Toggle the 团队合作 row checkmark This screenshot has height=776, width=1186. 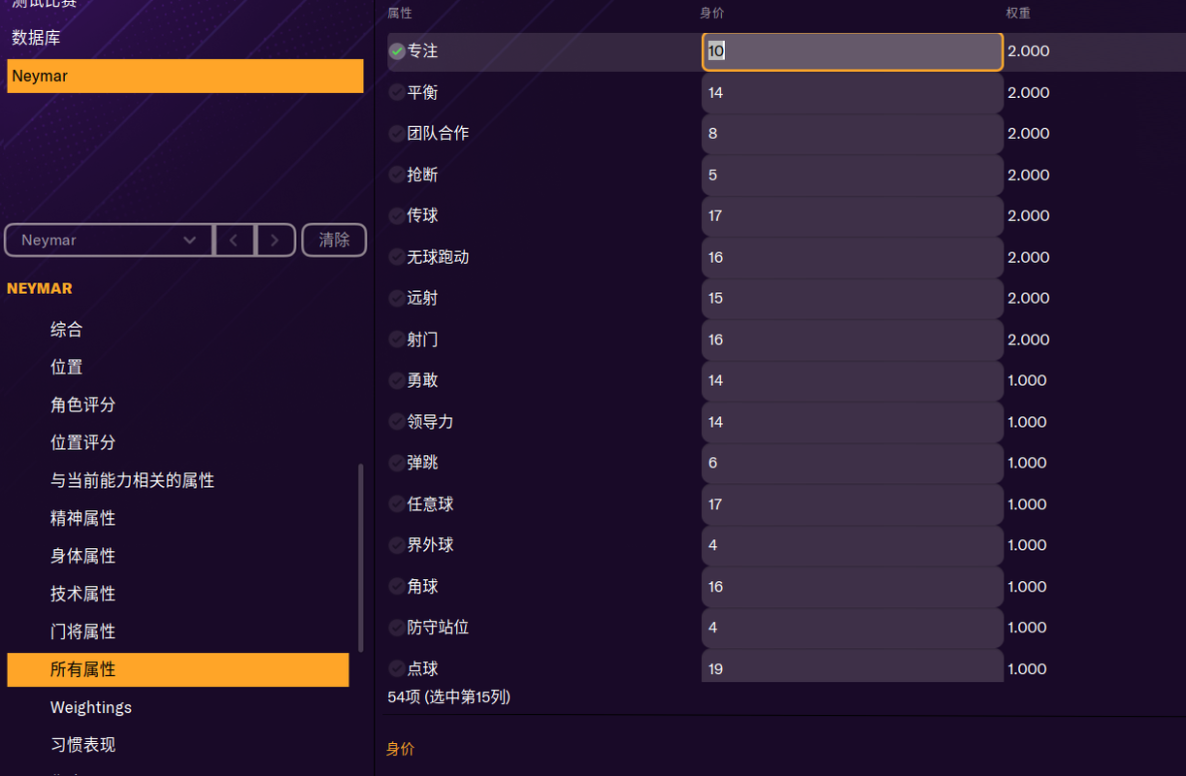point(397,133)
